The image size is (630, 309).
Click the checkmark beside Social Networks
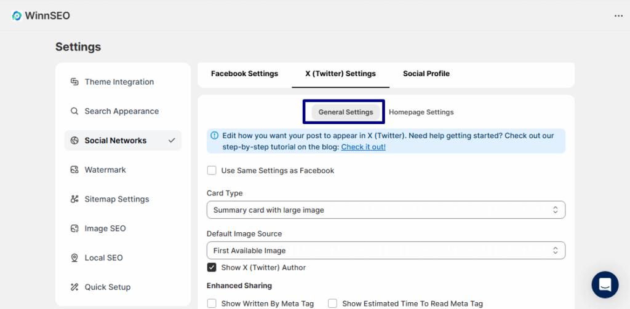point(172,141)
